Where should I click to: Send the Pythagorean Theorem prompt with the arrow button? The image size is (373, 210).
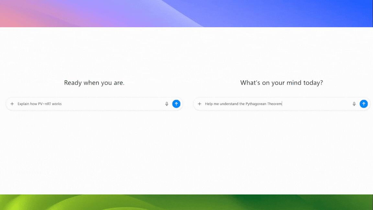364,104
